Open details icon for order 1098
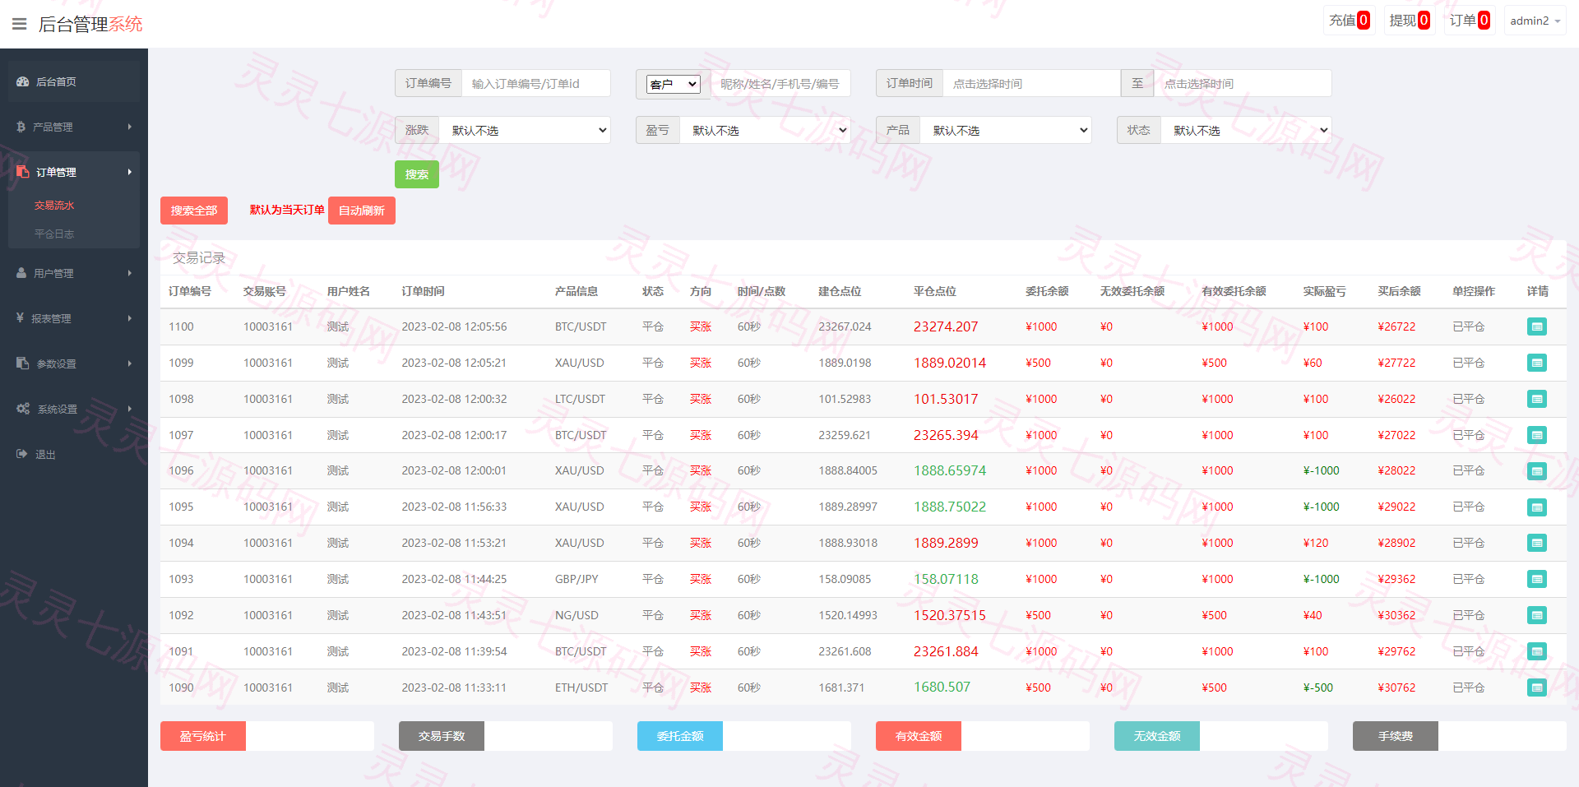Viewport: 1579px width, 787px height. (x=1536, y=399)
